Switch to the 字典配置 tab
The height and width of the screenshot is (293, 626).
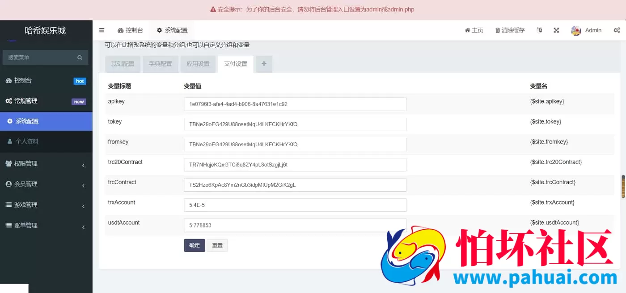pos(161,64)
